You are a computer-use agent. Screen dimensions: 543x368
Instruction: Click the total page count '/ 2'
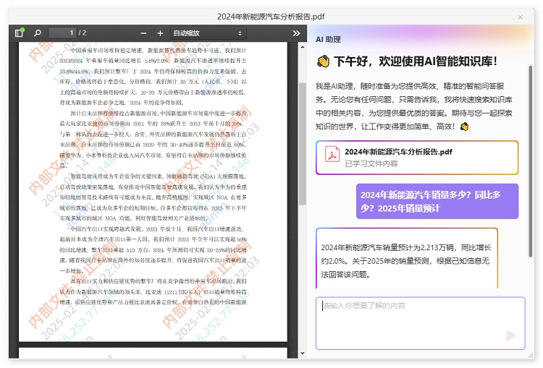(x=82, y=33)
